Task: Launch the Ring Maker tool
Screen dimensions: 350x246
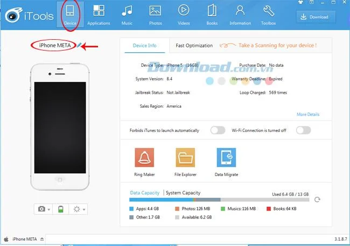Action: 144,157
